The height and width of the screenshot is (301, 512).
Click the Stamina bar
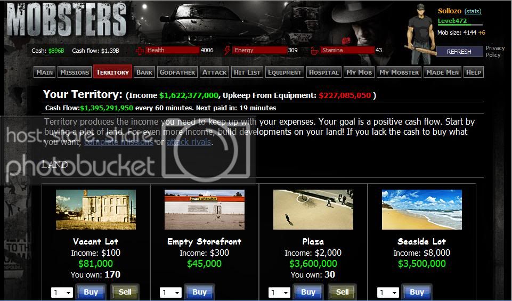pos(347,50)
